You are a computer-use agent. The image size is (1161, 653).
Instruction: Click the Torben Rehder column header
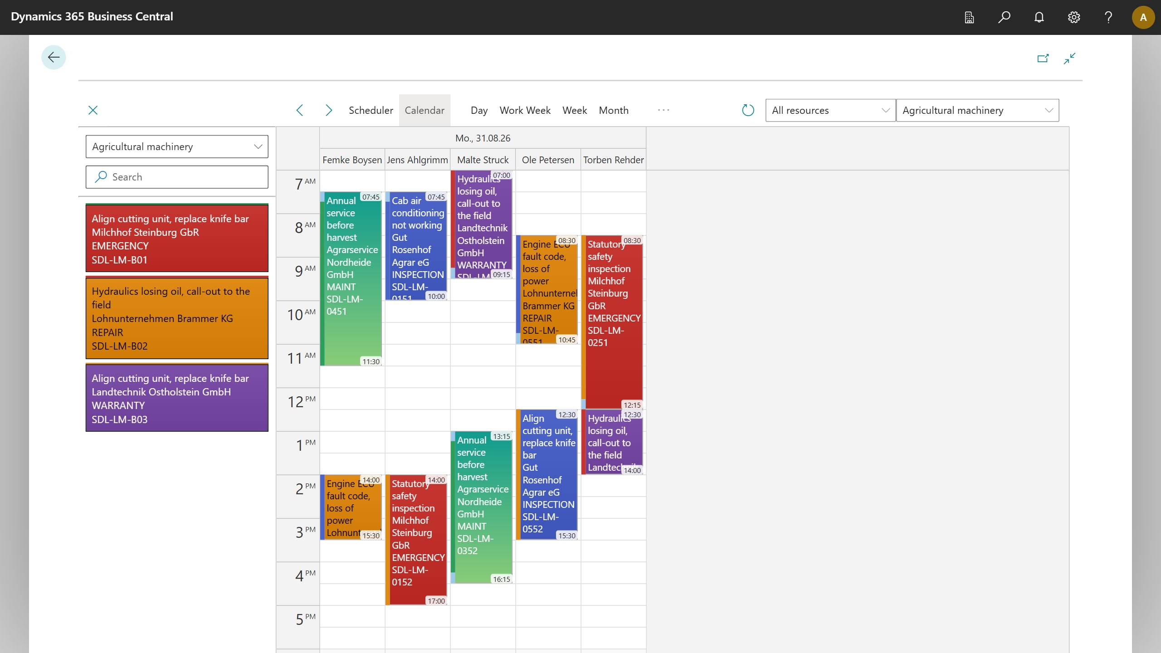click(x=613, y=160)
